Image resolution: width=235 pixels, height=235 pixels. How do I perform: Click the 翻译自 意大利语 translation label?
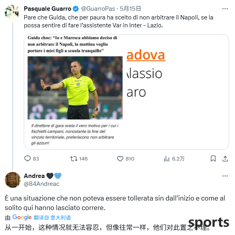tap(52, 218)
